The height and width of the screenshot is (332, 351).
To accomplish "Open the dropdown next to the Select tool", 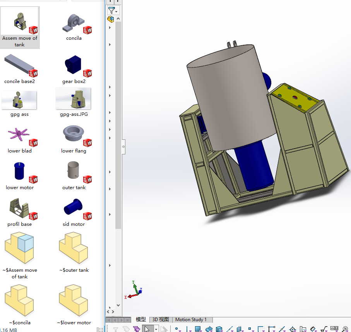I will coord(156,329).
